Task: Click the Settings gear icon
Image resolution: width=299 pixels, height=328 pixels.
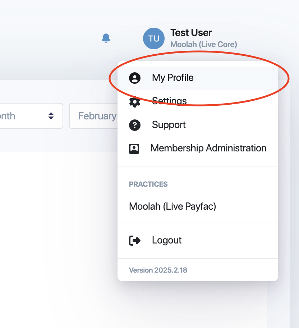Action: [x=135, y=102]
